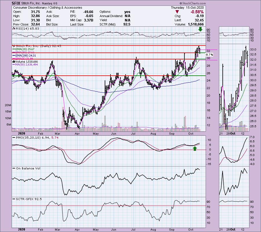Viewport: 261px width, 232px height.
Task: Select the Open price 31.75
Action: 35,12
